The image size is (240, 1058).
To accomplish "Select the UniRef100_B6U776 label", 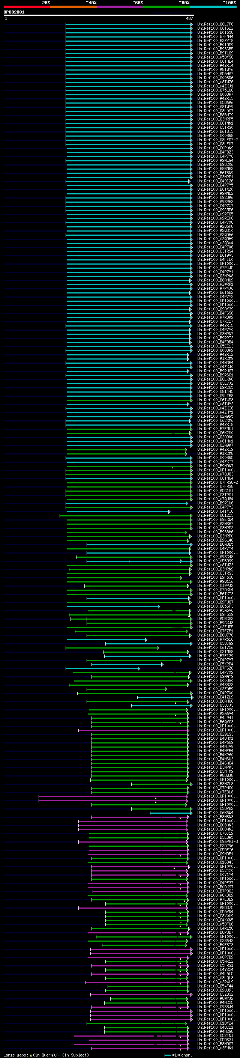I will (215, 635).
